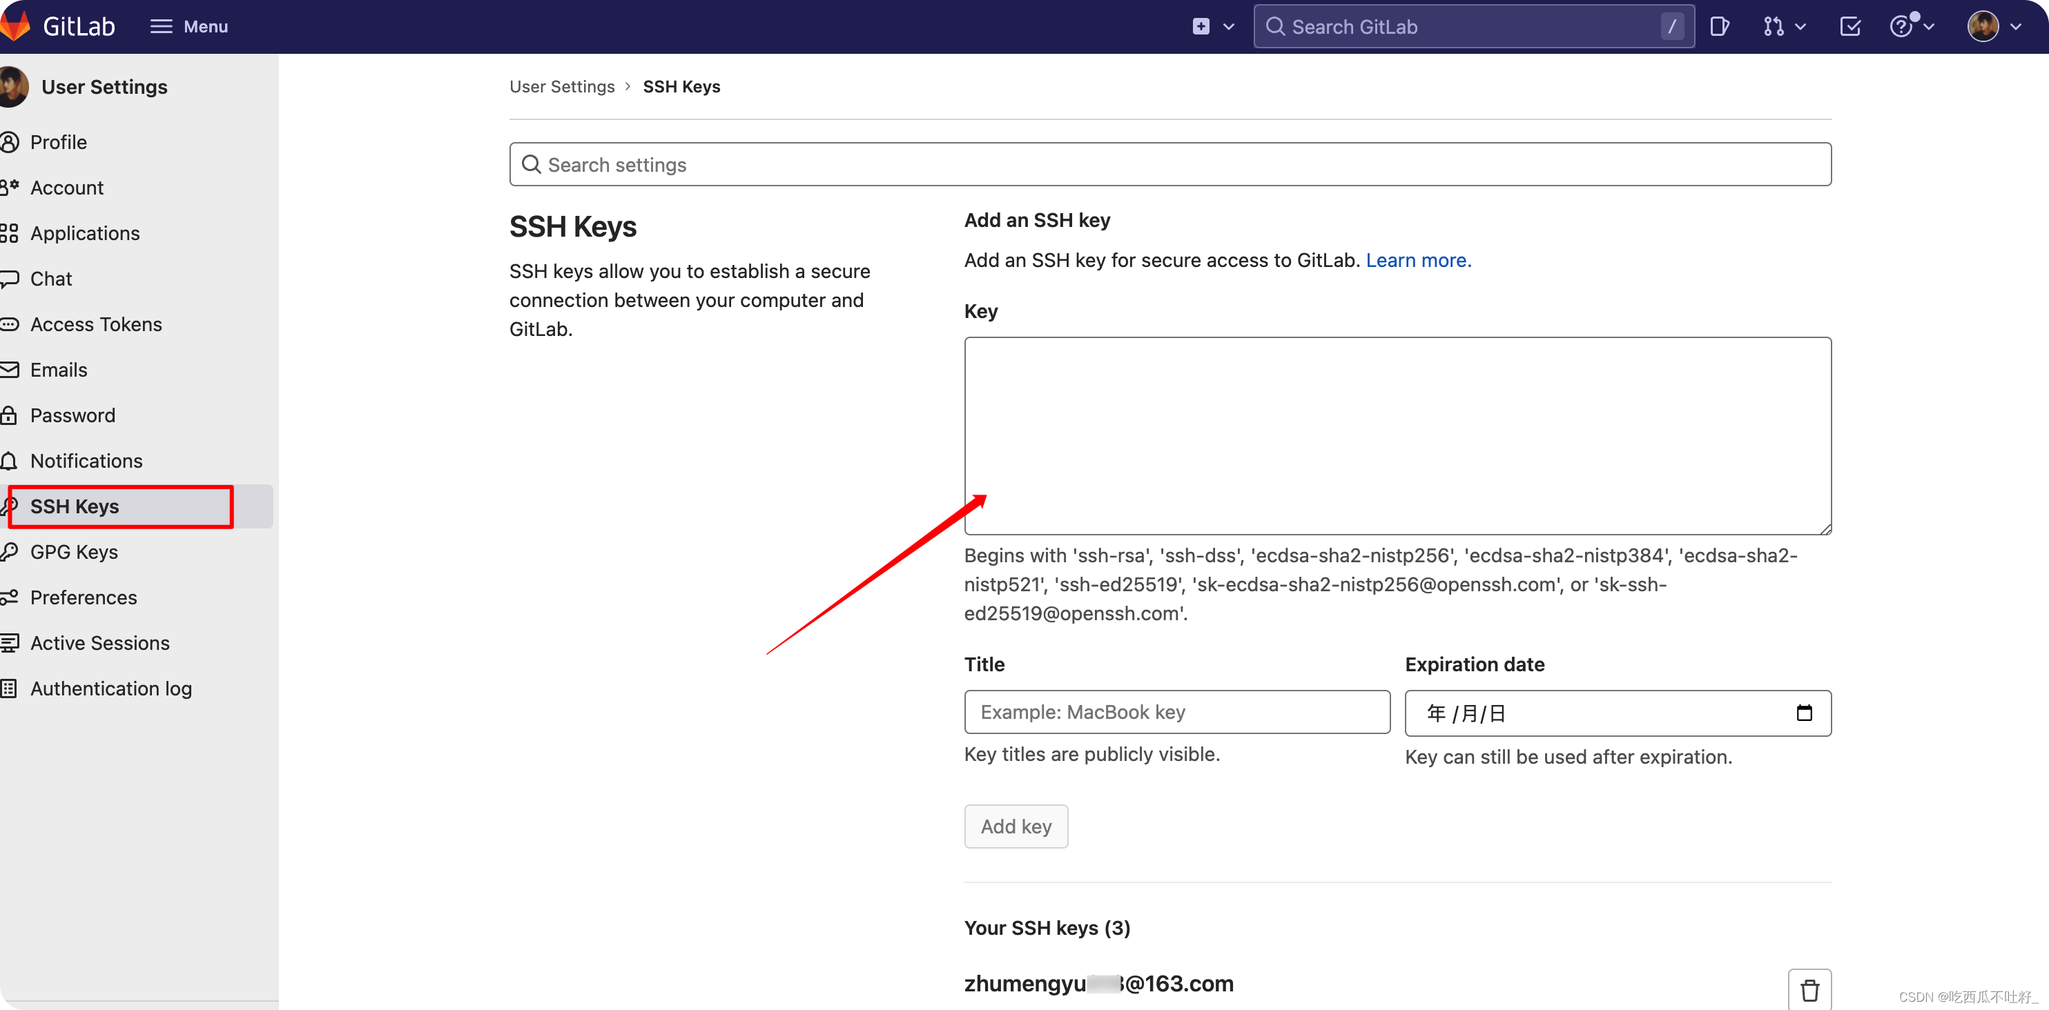Select the Profile sidebar menu item
Viewport: 2049px width, 1010px height.
(57, 141)
